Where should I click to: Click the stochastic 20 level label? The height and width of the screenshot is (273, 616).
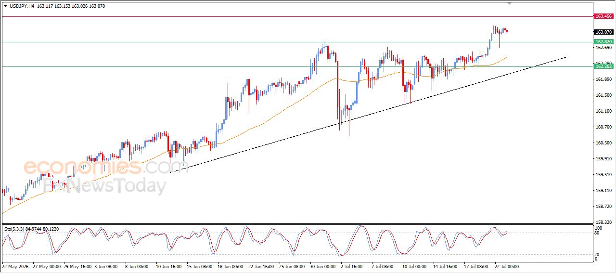pos(598,254)
